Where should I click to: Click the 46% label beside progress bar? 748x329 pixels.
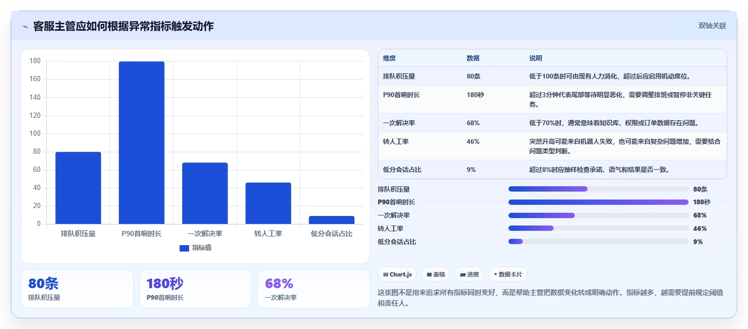pos(700,229)
